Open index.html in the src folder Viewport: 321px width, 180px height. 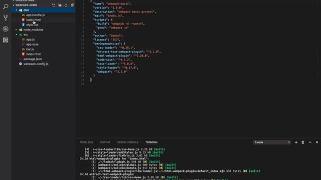click(x=34, y=54)
